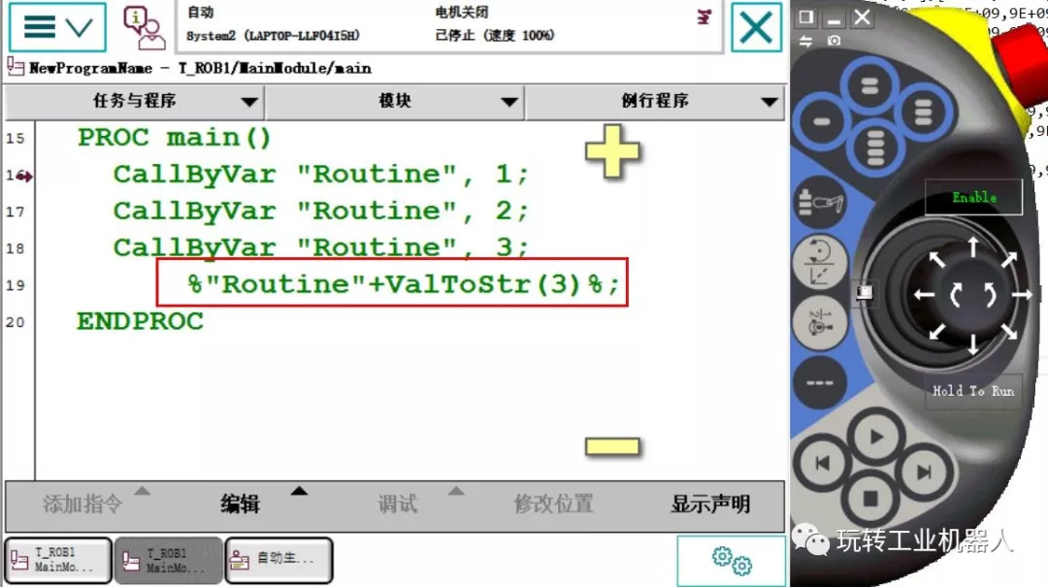Open the operator window icon

point(143,27)
